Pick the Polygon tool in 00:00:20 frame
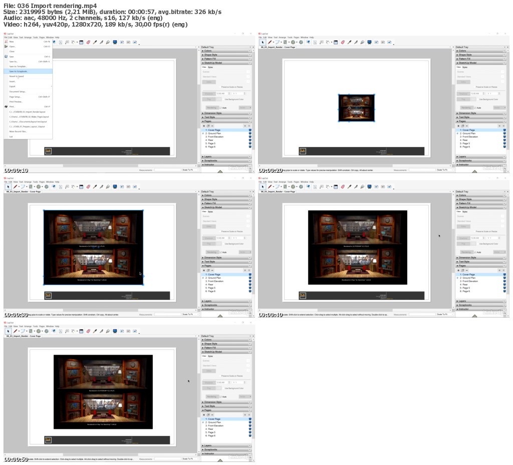This screenshot has height=465, width=513. click(301, 42)
